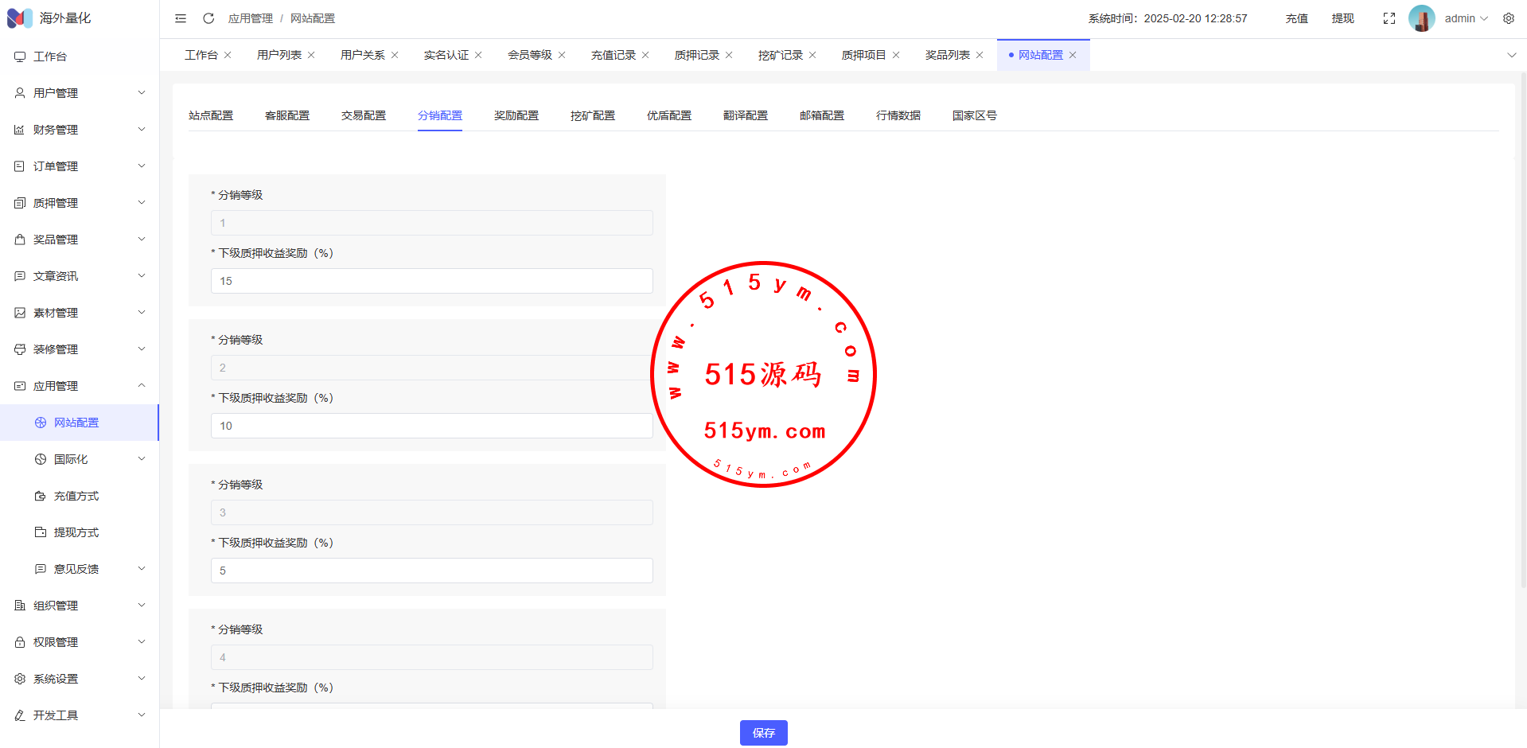Open the admin user dropdown
Image resolution: width=1527 pixels, height=748 pixels.
1466,18
